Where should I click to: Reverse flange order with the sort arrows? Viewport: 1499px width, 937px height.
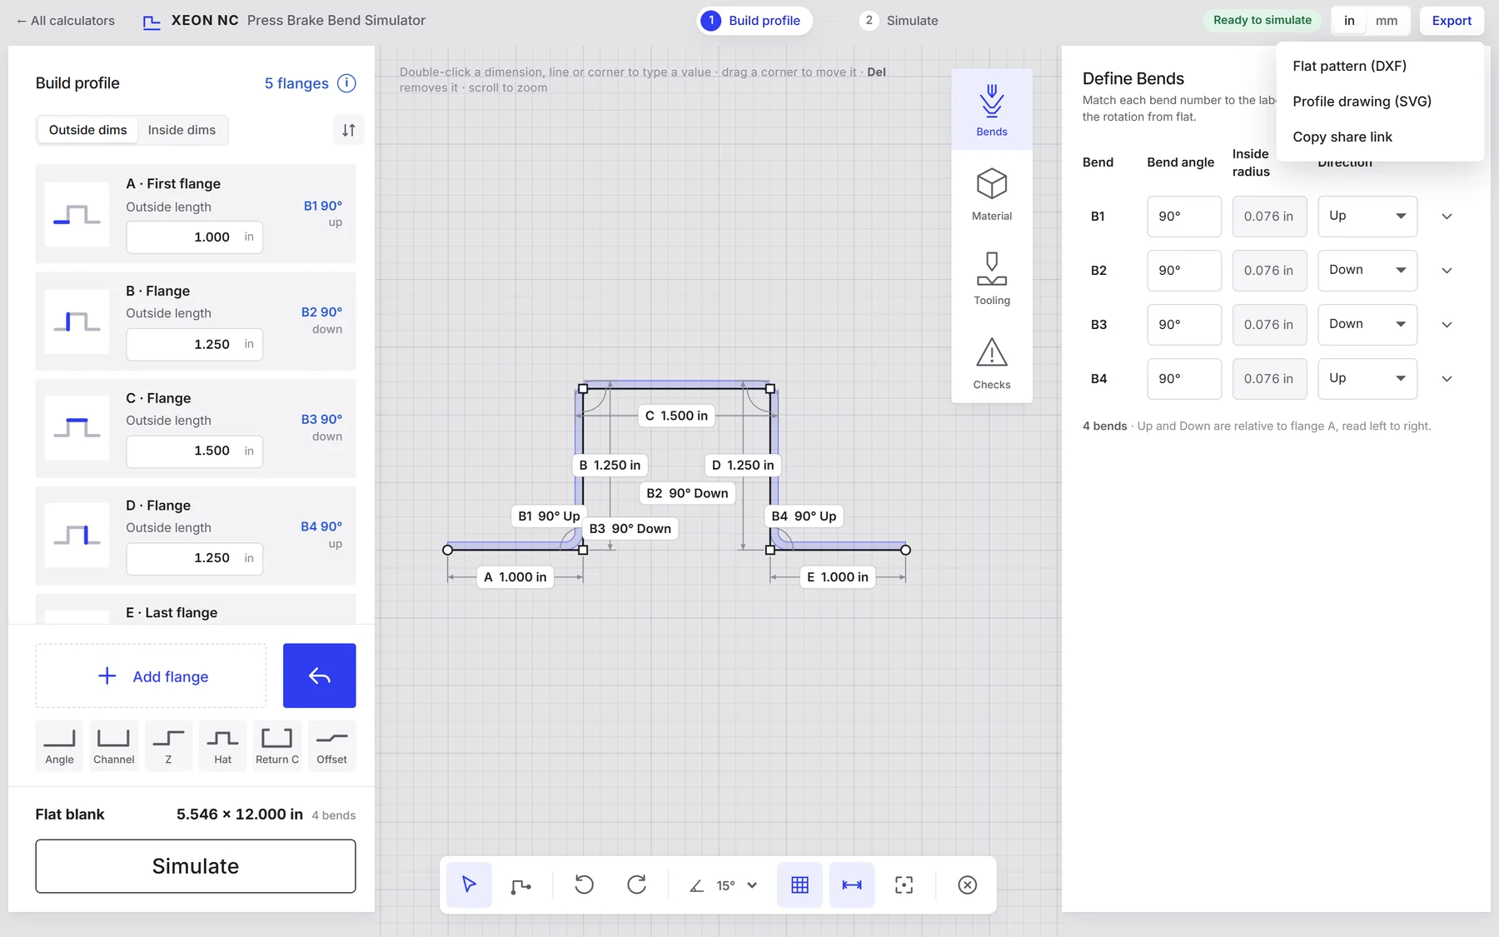pyautogui.click(x=349, y=130)
